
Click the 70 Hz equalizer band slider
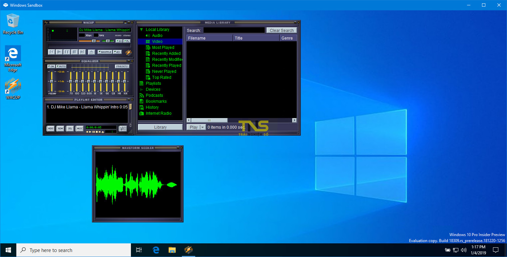[x=71, y=81]
